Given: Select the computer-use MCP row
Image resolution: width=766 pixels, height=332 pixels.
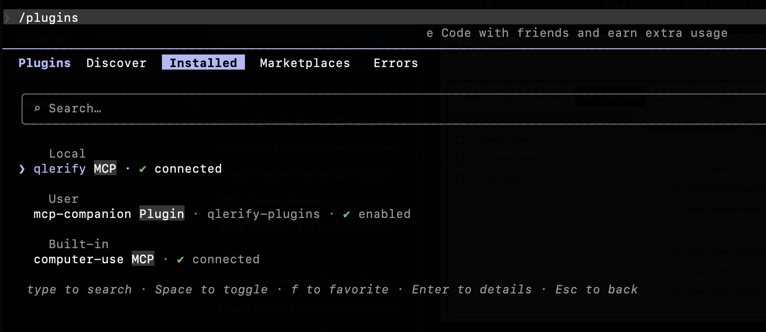Looking at the screenshot, I should click(146, 259).
